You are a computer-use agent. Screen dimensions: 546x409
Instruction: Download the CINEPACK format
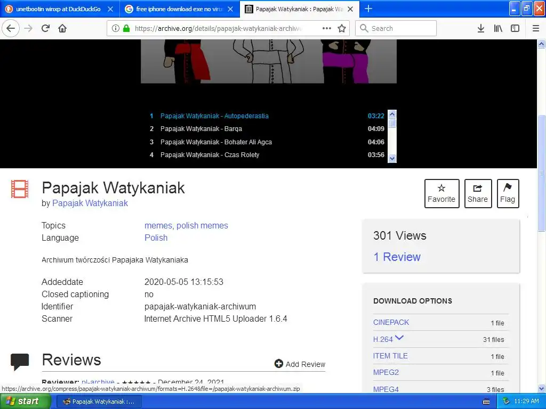(391, 322)
